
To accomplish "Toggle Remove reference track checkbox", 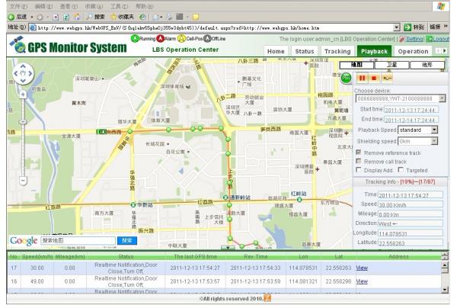I will pyautogui.click(x=359, y=152).
